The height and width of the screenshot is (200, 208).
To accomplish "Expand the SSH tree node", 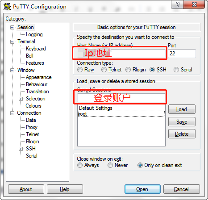I will 21,149.
